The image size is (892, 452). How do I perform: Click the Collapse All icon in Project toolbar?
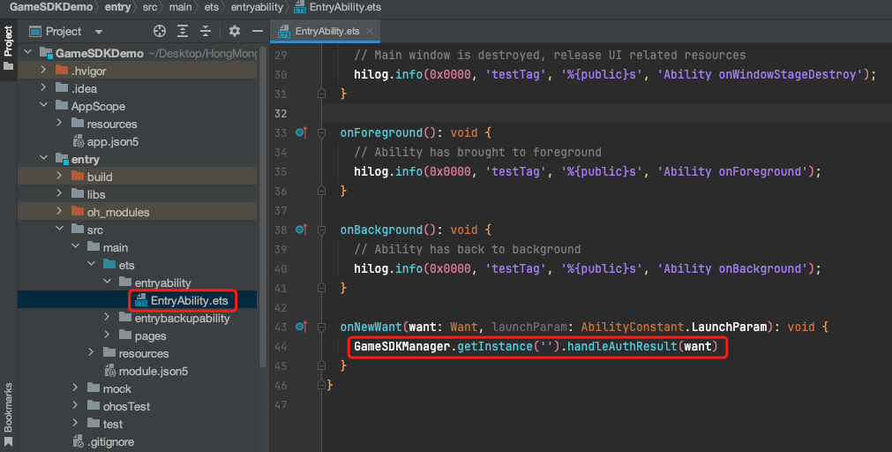206,31
